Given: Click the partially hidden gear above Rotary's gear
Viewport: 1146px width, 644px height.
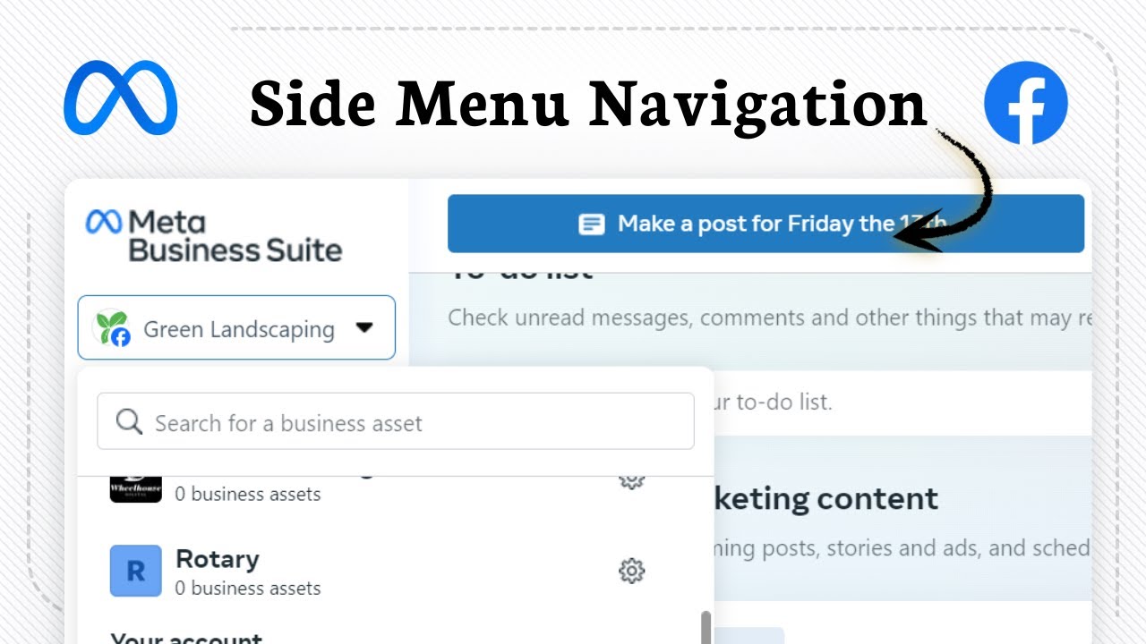Looking at the screenshot, I should 632,480.
